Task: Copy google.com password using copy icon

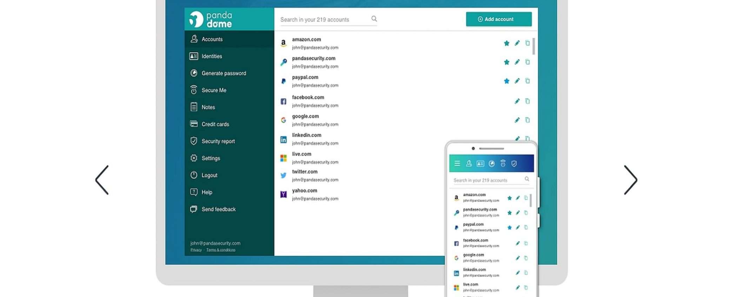Action: [527, 120]
